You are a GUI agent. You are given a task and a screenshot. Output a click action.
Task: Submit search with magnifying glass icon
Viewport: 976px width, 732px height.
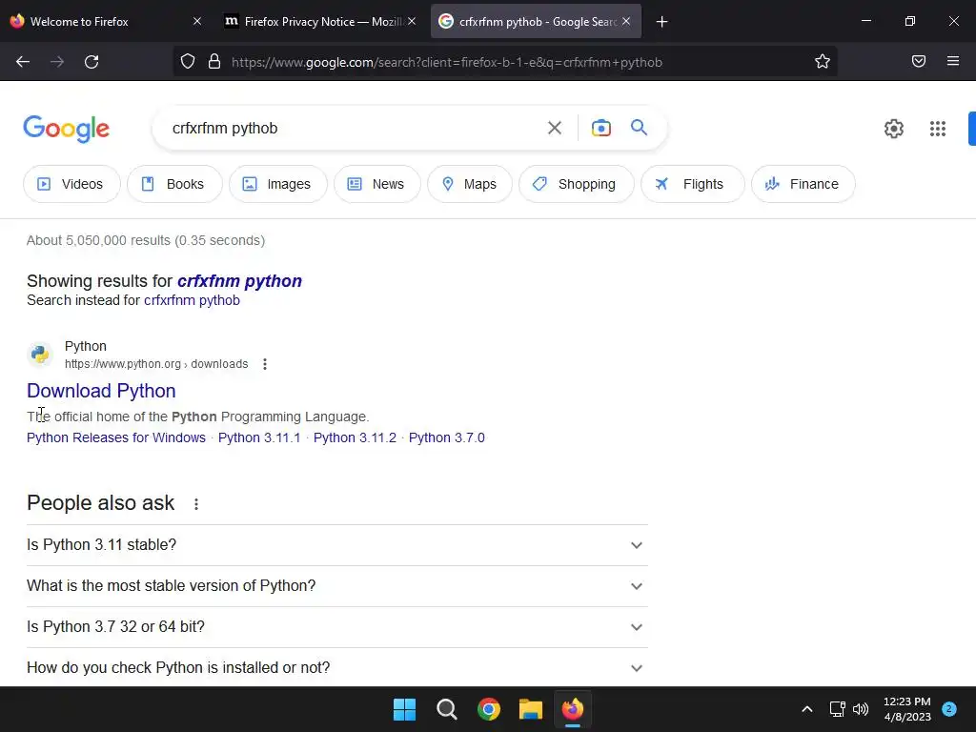pyautogui.click(x=639, y=128)
